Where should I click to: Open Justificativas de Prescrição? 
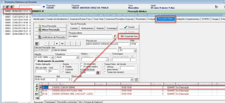point(51,37)
